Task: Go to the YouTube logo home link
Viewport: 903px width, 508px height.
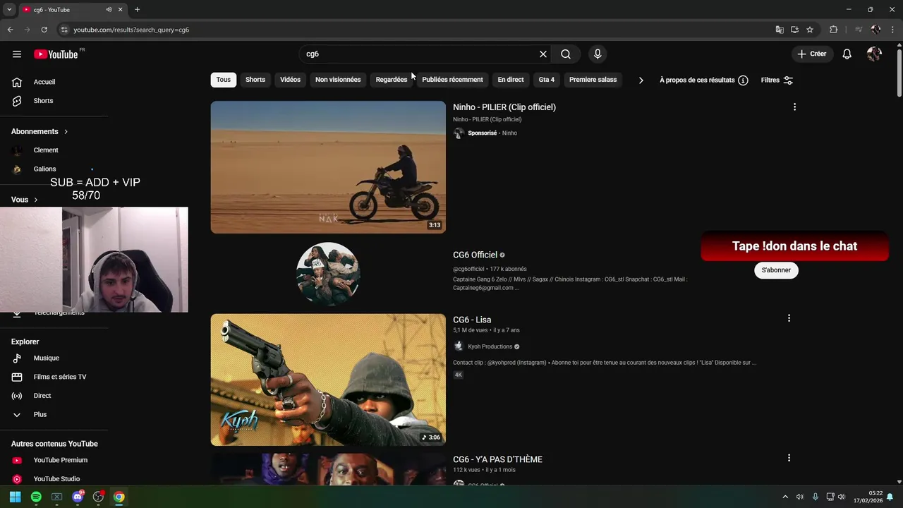Action: pos(56,54)
